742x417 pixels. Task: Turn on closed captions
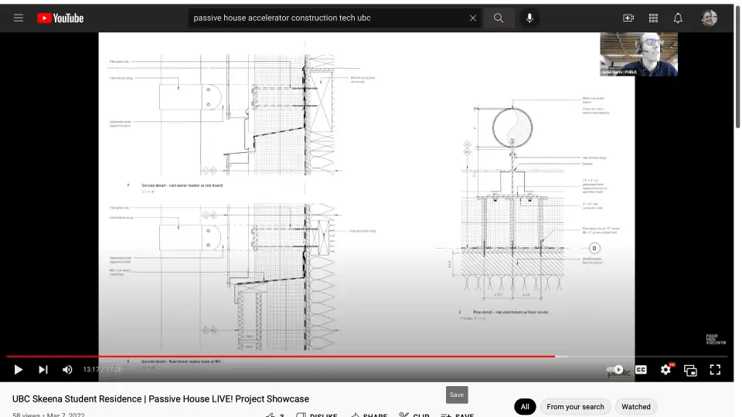[641, 370]
